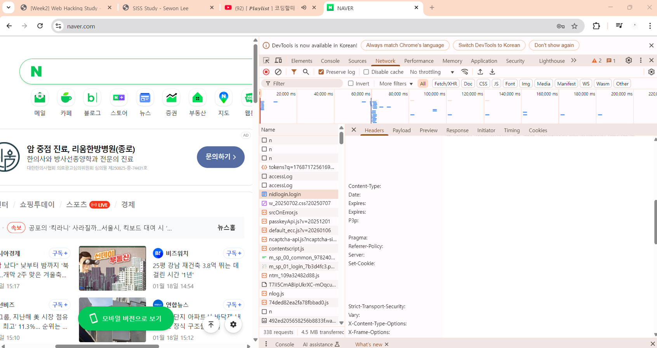
Task: Open network search magnifier icon
Action: [x=306, y=72]
